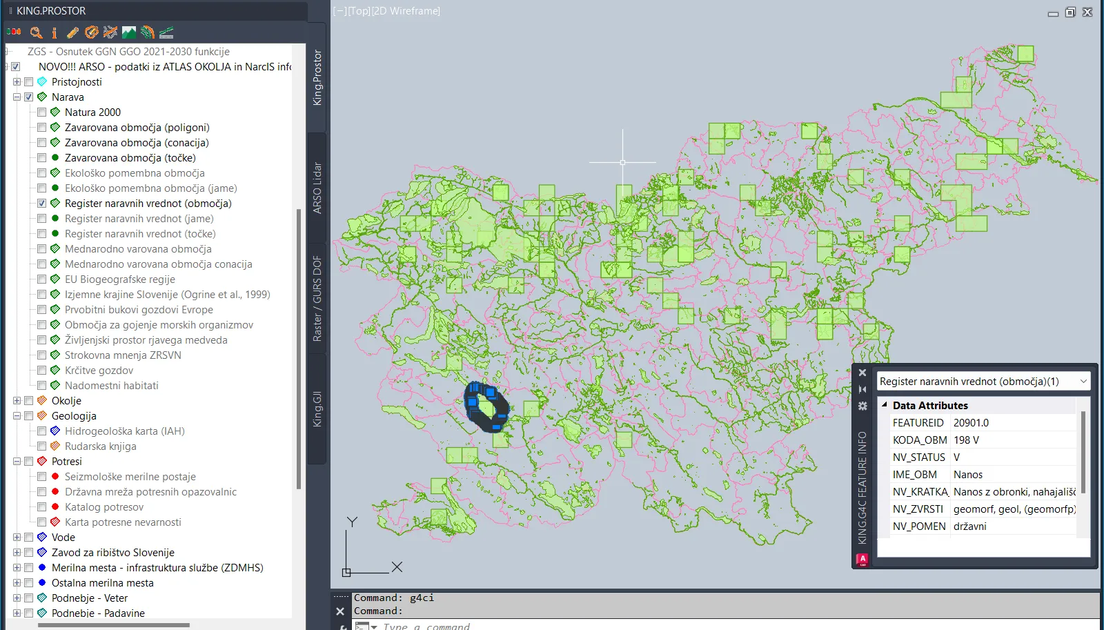
Task: Click the [Top] view control label
Action: coord(359,11)
